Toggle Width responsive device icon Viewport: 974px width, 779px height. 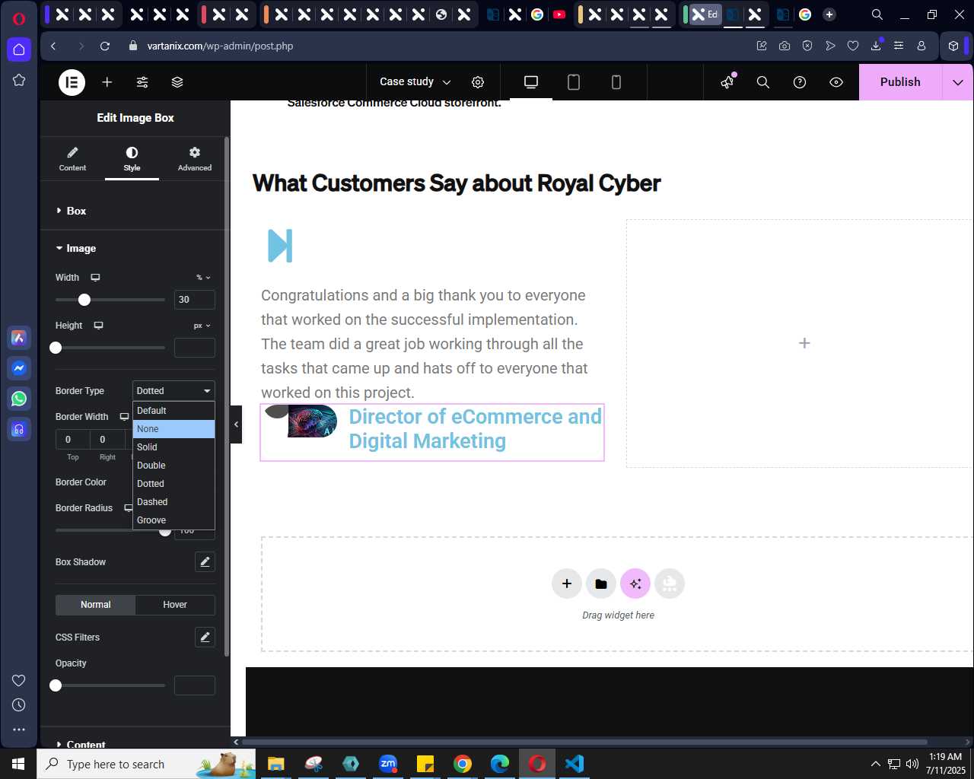[x=95, y=278]
